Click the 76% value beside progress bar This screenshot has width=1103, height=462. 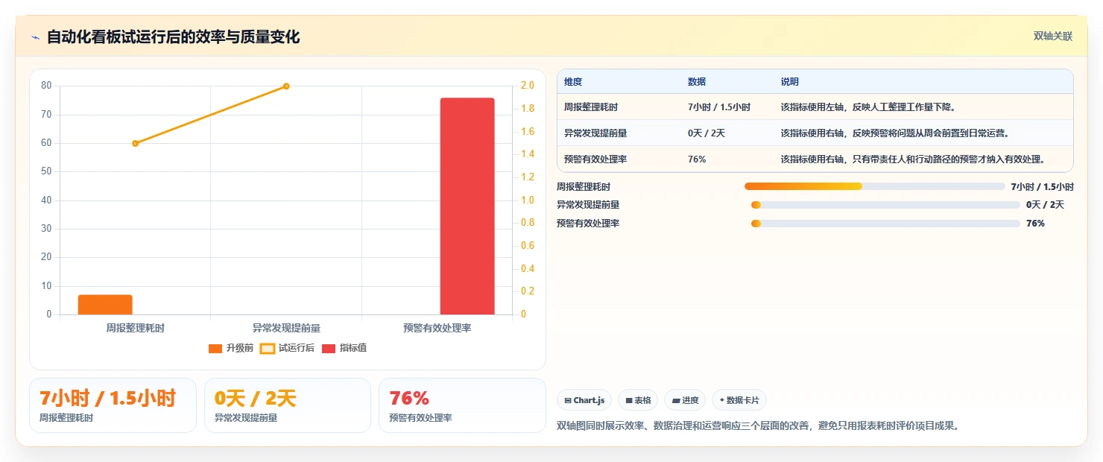pyautogui.click(x=1035, y=224)
